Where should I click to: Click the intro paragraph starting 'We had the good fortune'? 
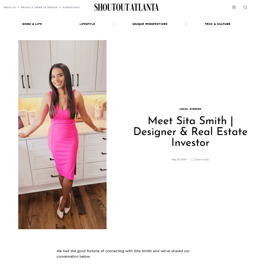click(123, 253)
